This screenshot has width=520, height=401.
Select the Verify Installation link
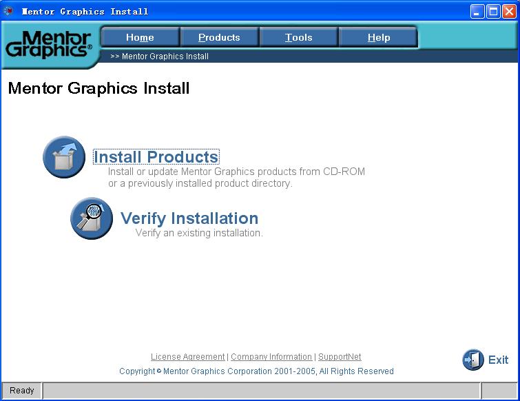pyautogui.click(x=189, y=218)
